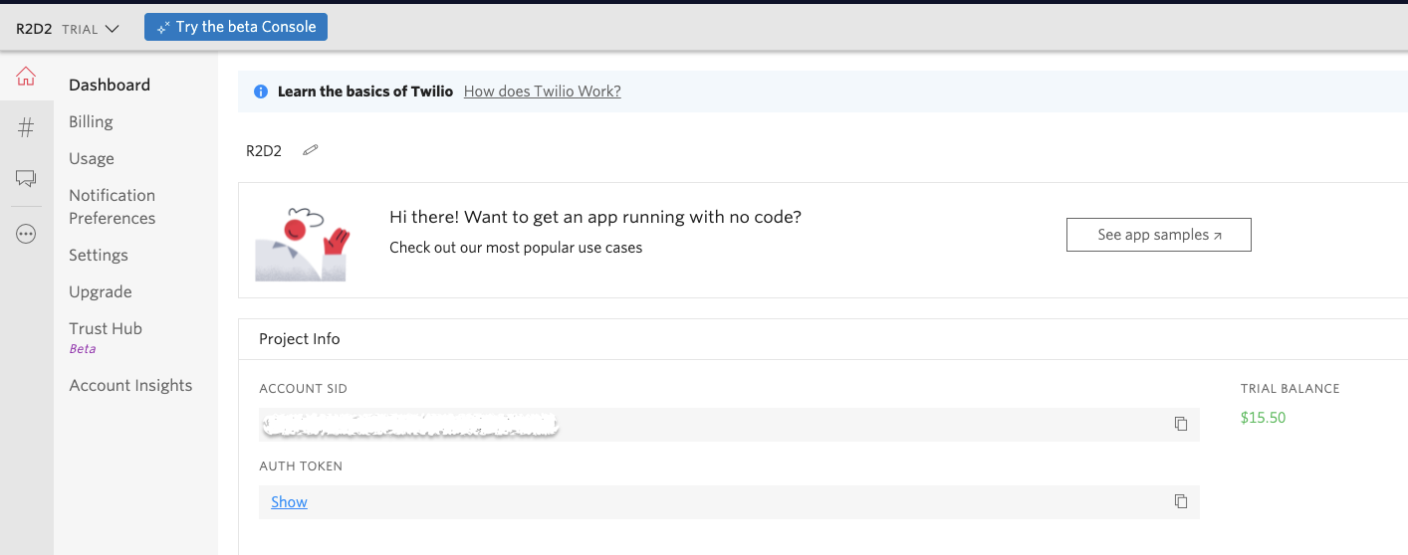Open Notification Preferences
This screenshot has width=1408, height=555.
click(x=113, y=207)
